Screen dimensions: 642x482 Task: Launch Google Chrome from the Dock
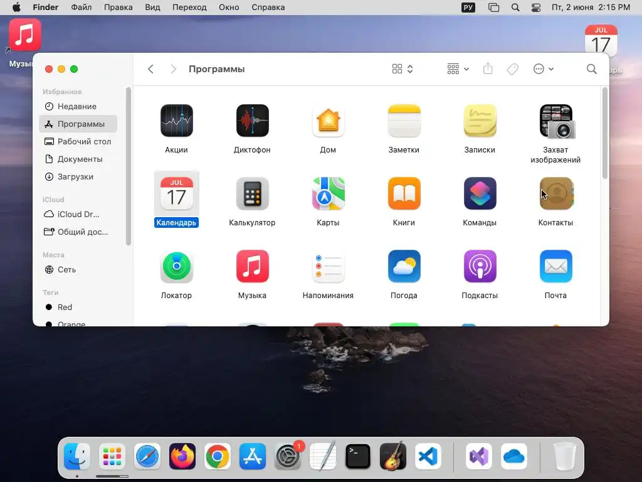[218, 456]
